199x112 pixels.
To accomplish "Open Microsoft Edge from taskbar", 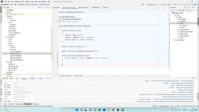I will 99,110.
